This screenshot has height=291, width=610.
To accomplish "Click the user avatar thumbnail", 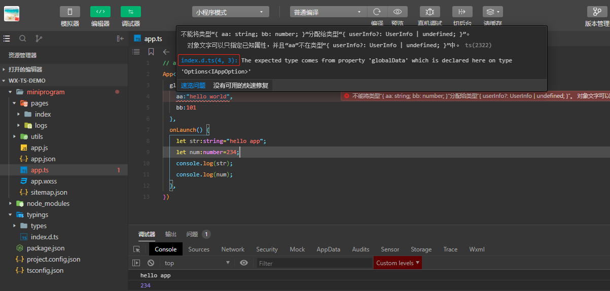I will [x=12, y=14].
